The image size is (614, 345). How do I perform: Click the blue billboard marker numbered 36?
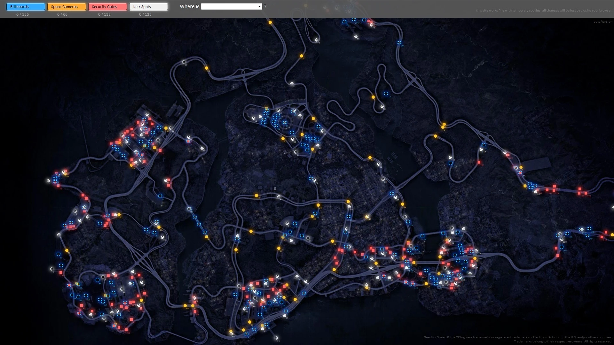point(159,127)
